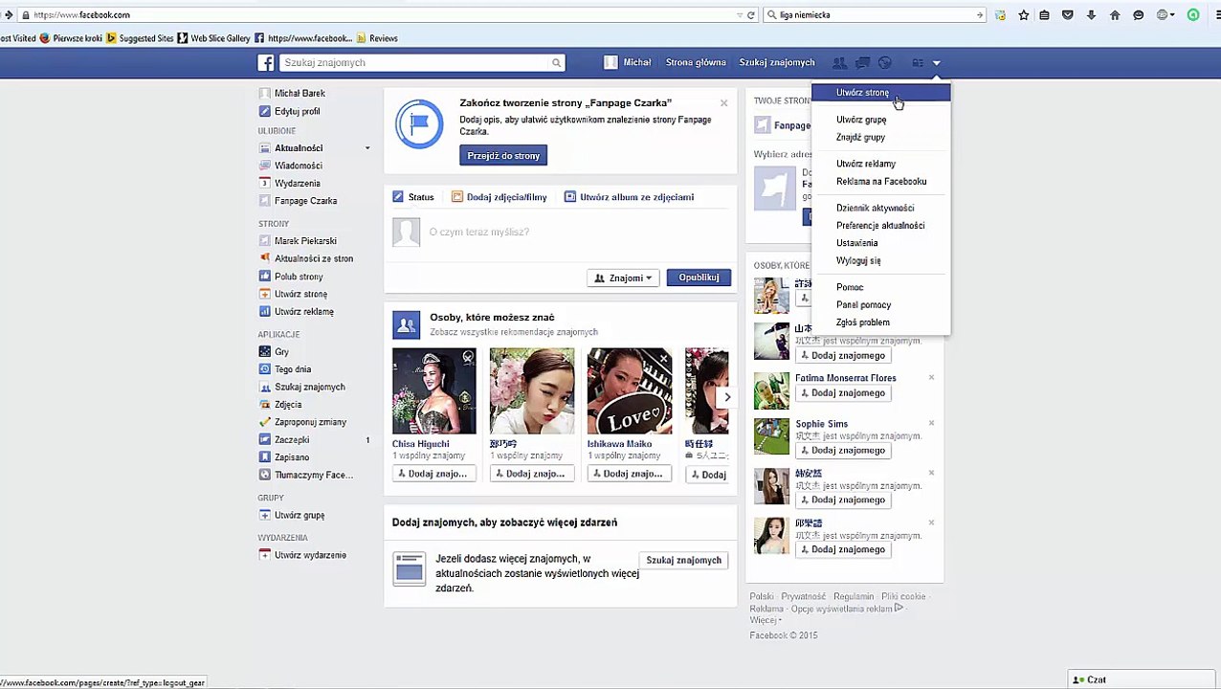1221x689 pixels.
Task: Click the Facebook logo icon in header
Action: tap(266, 63)
